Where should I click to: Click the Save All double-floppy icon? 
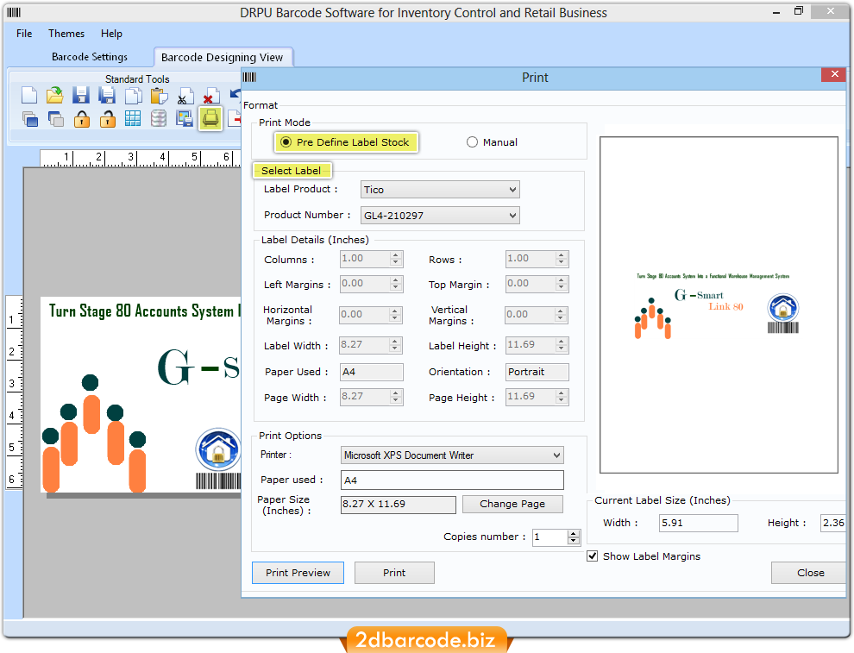click(x=107, y=96)
